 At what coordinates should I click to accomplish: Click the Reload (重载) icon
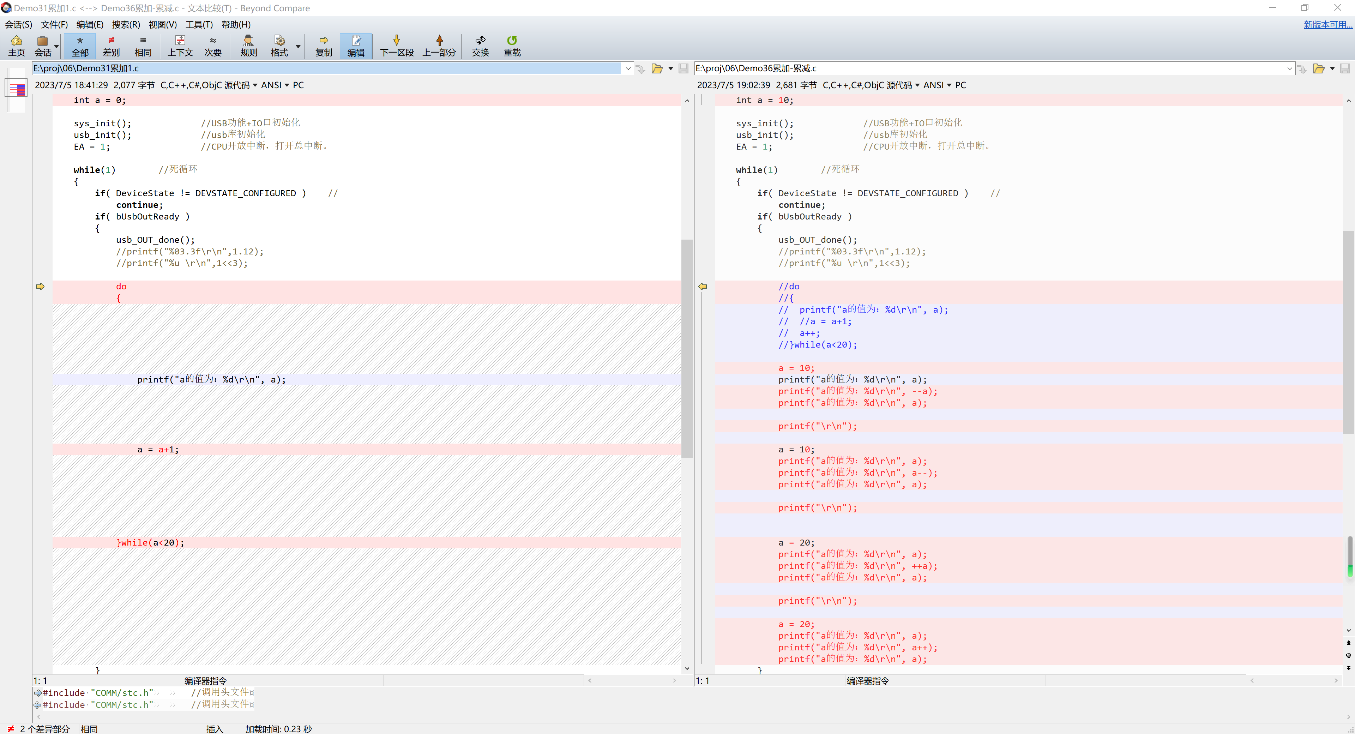click(x=512, y=46)
